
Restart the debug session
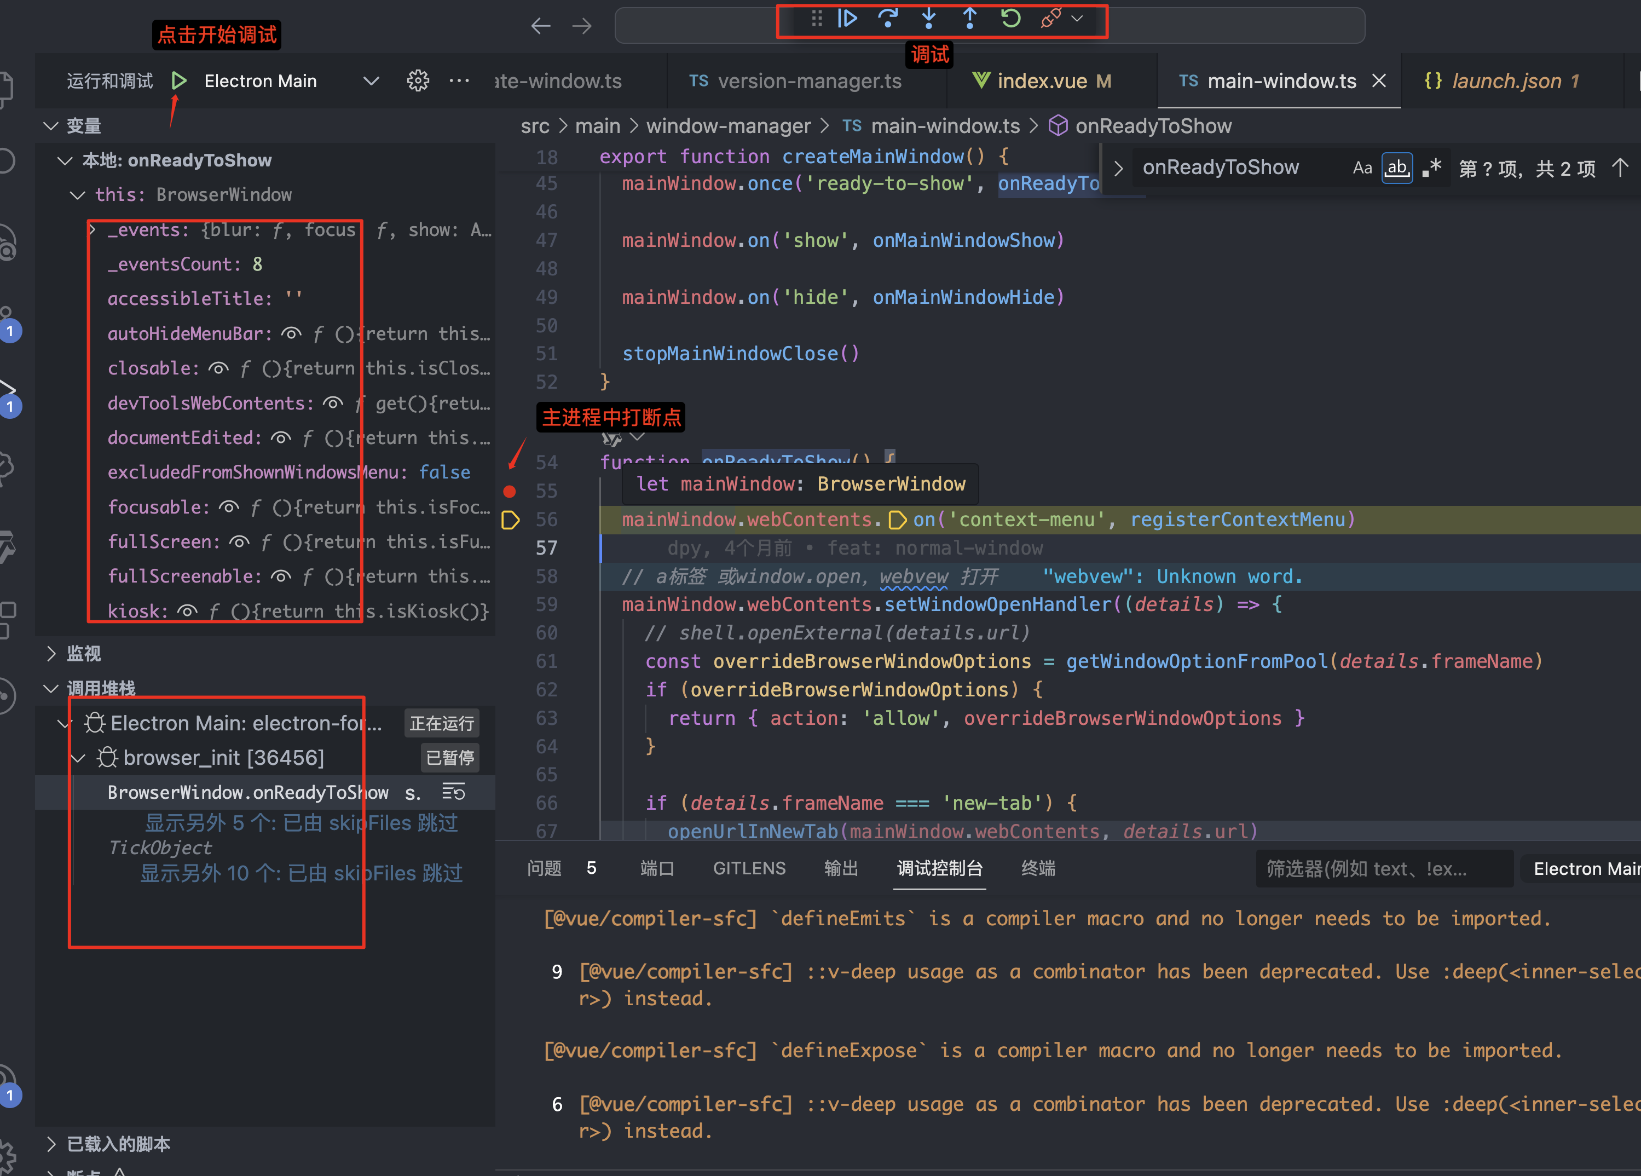[x=1011, y=19]
